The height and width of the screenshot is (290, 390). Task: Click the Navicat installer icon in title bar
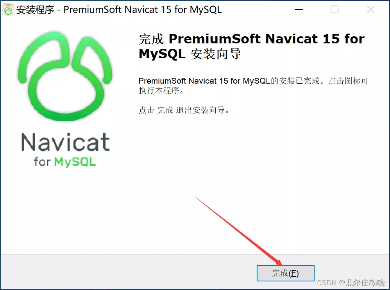(8, 10)
